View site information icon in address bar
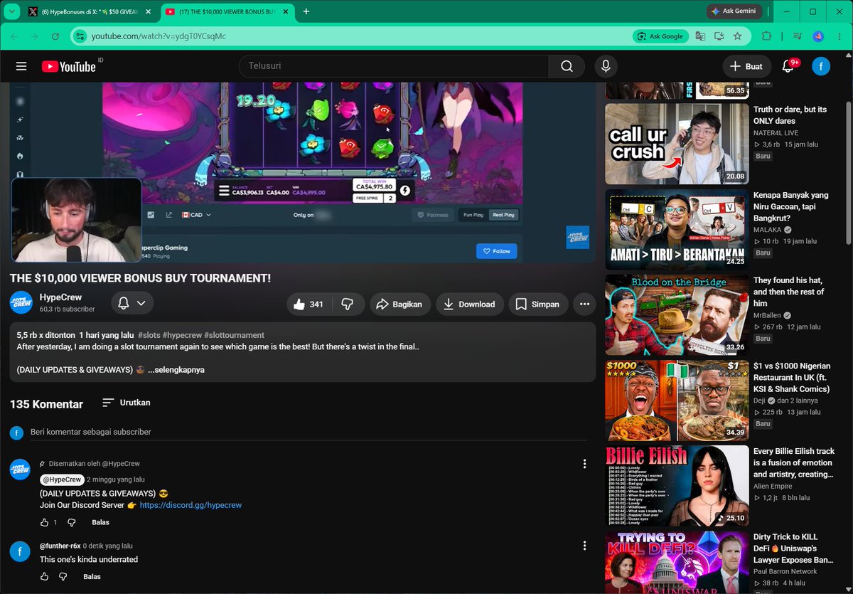The width and height of the screenshot is (853, 594). [80, 36]
